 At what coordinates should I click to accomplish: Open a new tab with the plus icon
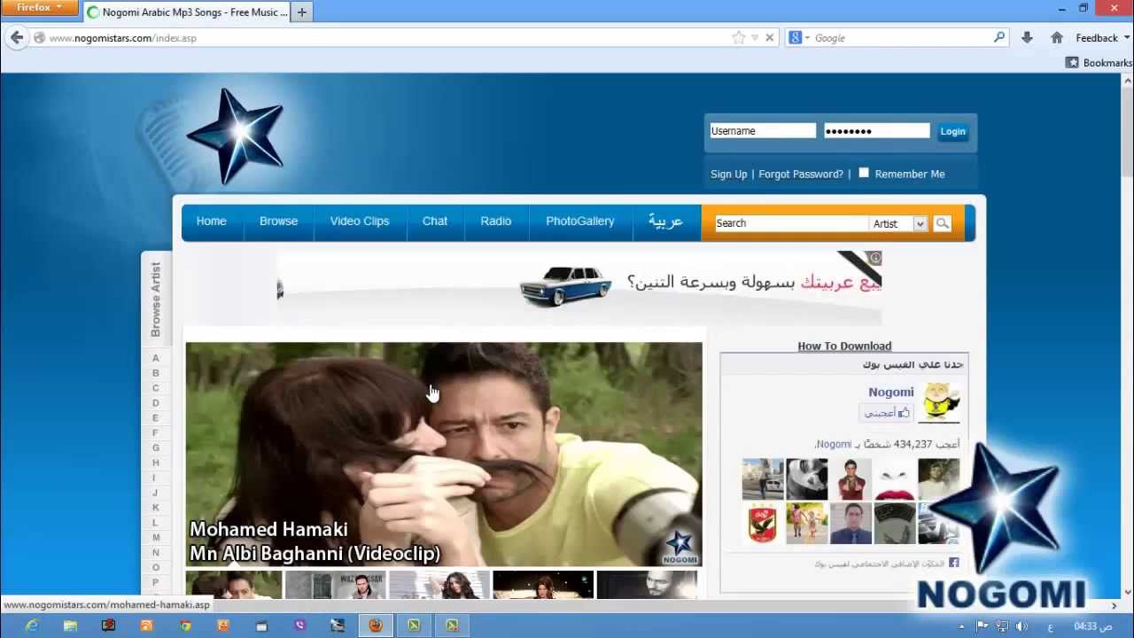(302, 12)
